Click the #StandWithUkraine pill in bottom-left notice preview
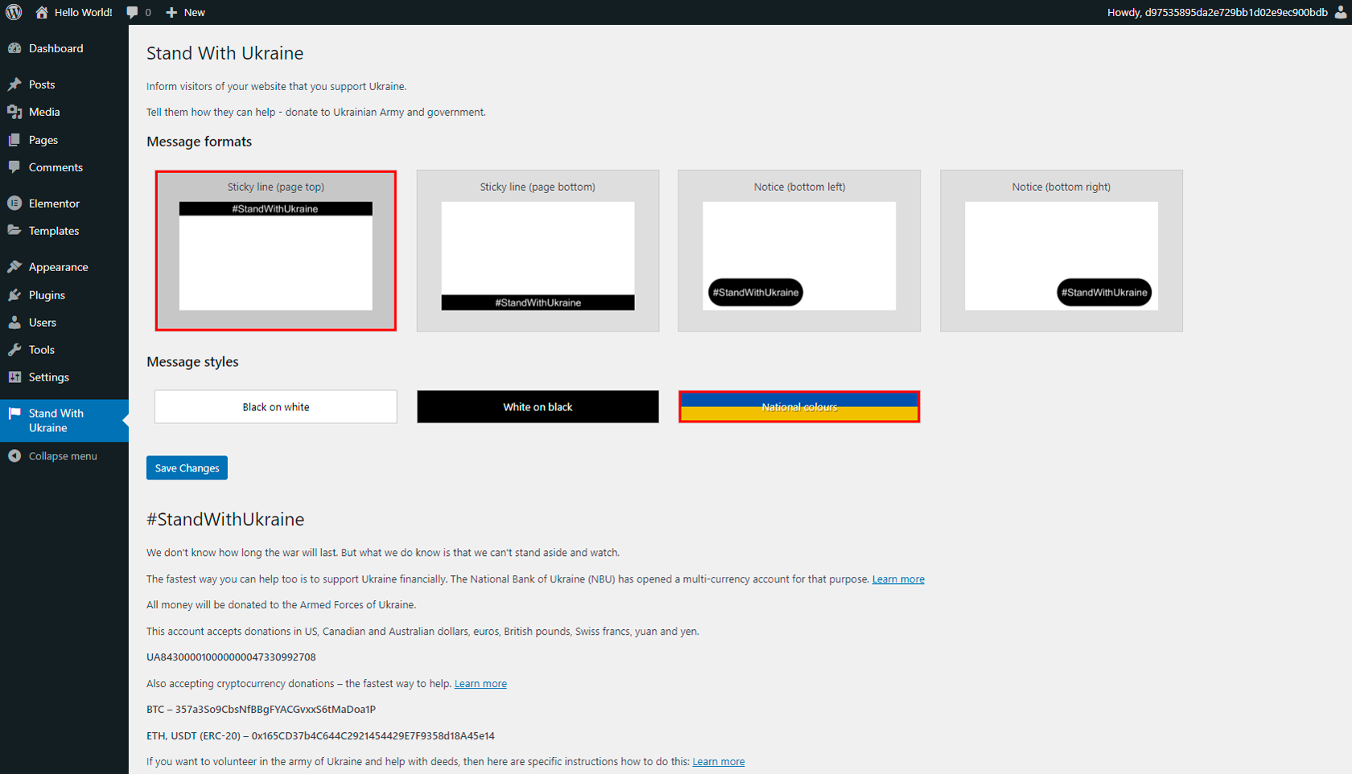The width and height of the screenshot is (1352, 774). 756,292
